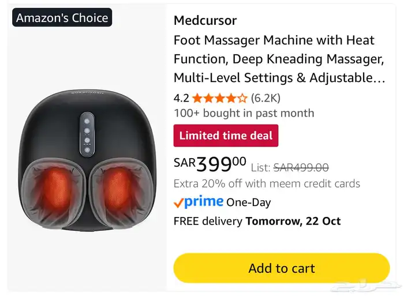Click the massager's button control panel in photo
The image size is (404, 296).
pos(85,133)
